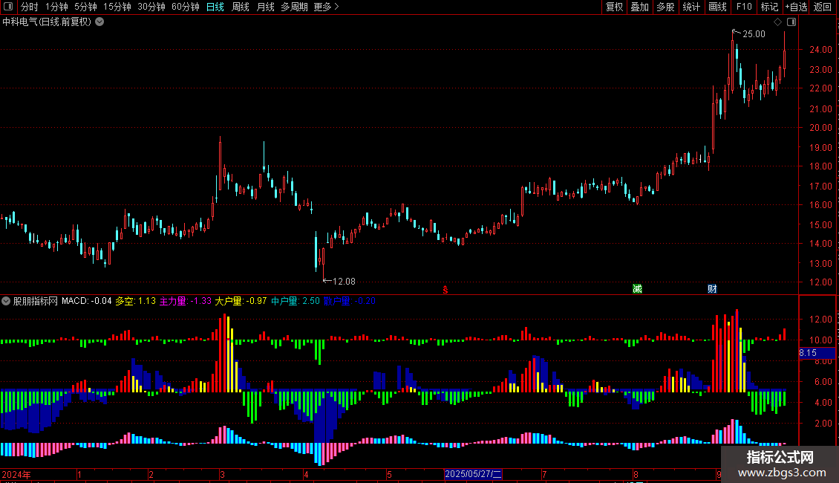The image size is (839, 483).
Task: Switch to 月线 monthly chart
Action: tap(265, 7)
